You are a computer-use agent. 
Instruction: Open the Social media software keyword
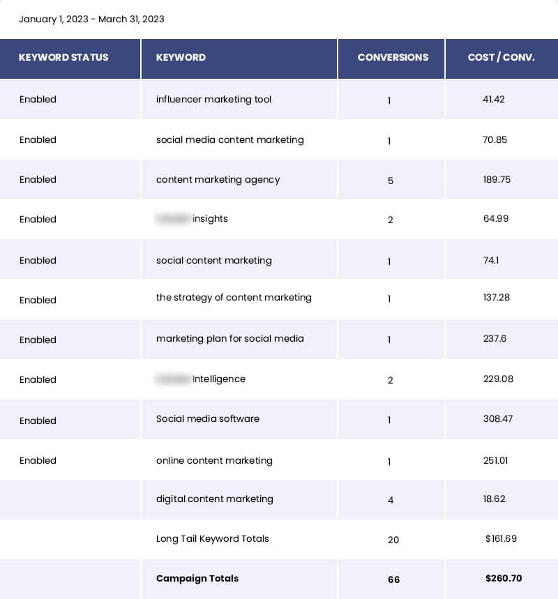click(207, 418)
